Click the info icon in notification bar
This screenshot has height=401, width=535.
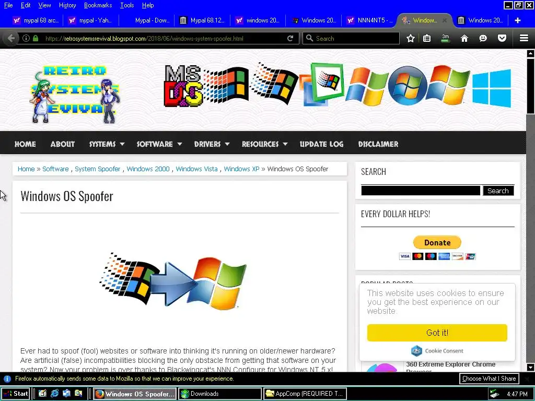point(7,379)
